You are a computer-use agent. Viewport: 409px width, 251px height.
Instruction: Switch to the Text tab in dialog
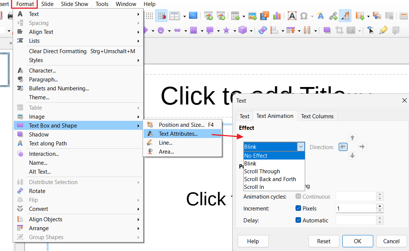[x=245, y=116]
